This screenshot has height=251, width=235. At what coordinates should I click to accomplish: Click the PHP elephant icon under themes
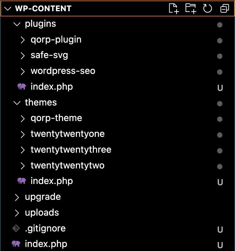22,181
